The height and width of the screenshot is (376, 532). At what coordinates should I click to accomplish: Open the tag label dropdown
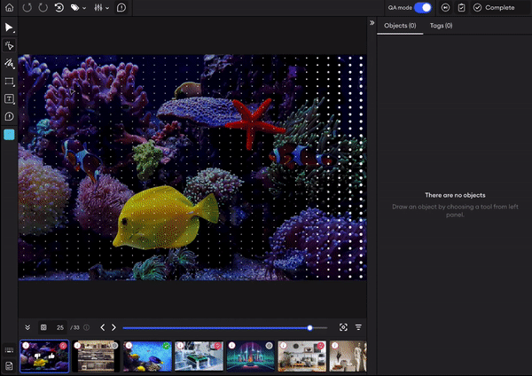point(78,7)
